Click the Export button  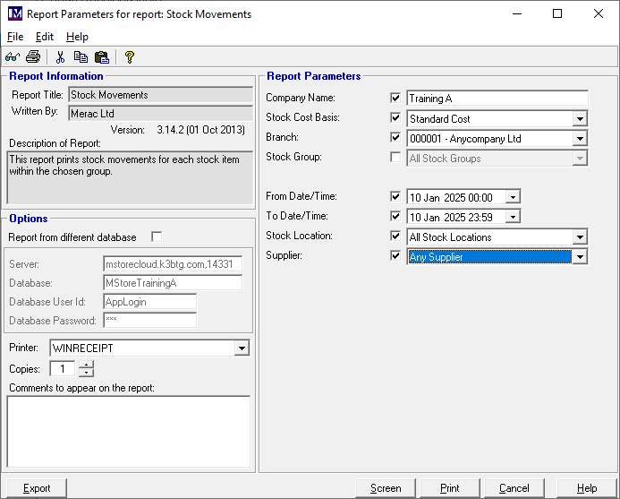click(x=37, y=488)
